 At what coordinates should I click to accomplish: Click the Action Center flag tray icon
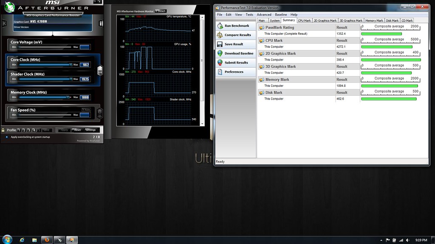click(x=387, y=240)
